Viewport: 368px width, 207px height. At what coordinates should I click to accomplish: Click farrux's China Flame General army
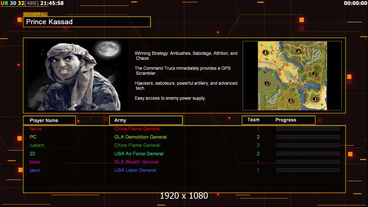tap(137, 129)
